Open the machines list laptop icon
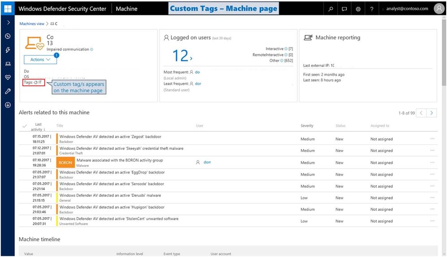447x257 pixels. tap(8, 64)
